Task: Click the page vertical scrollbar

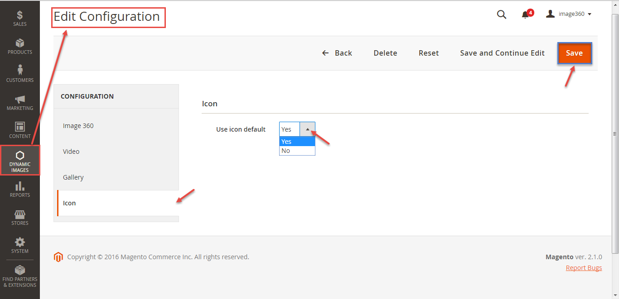Action: pos(615,133)
